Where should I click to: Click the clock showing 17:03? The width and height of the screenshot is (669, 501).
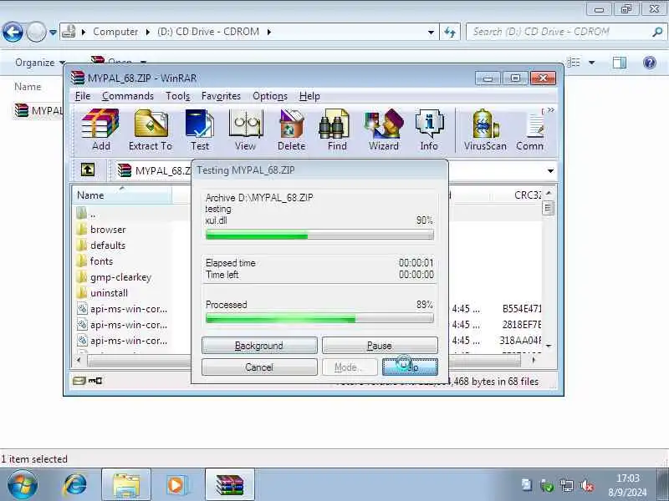click(x=628, y=478)
